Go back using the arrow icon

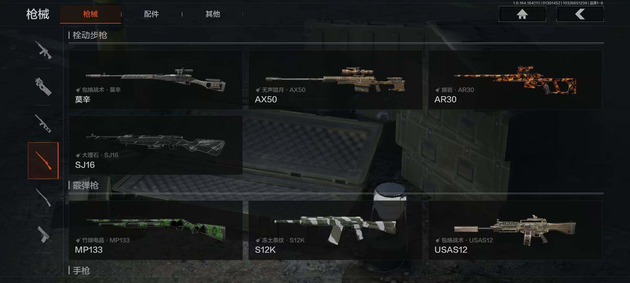[x=580, y=14]
